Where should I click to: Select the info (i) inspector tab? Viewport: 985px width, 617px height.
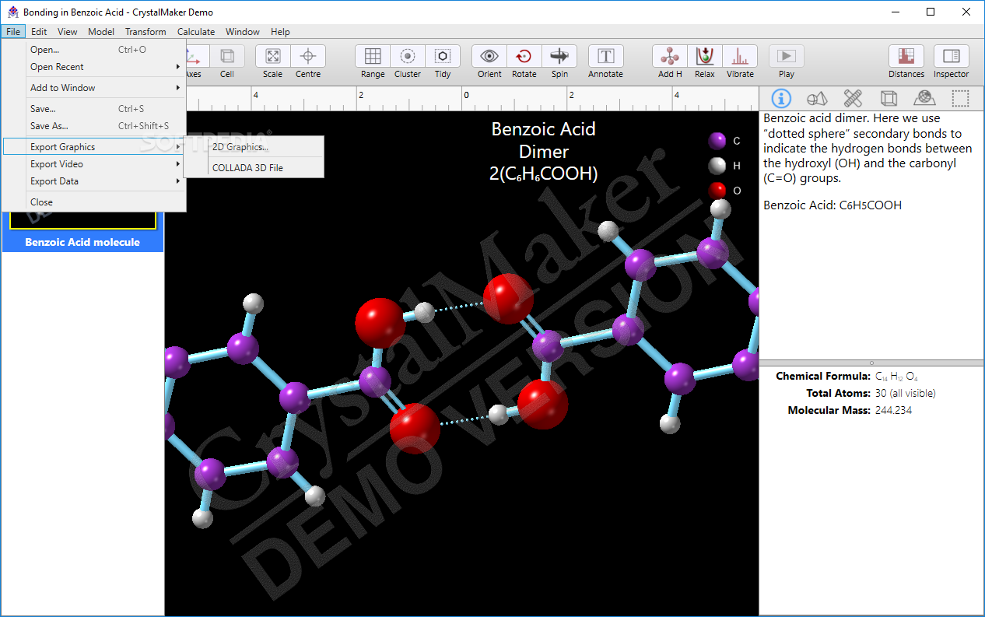[780, 98]
